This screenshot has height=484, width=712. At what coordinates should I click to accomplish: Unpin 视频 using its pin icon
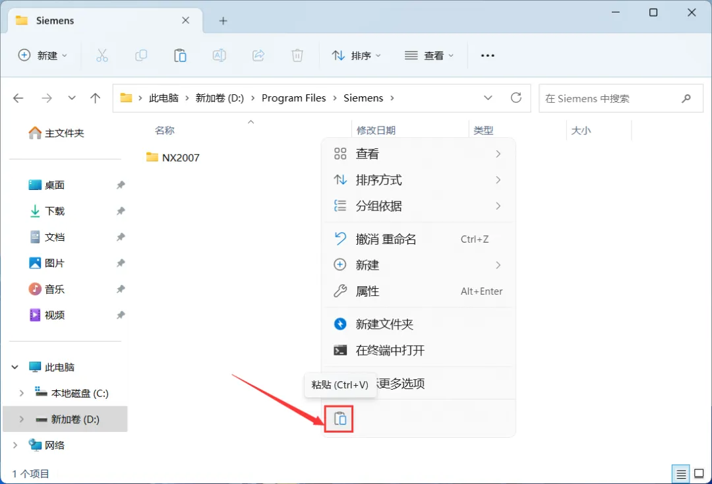(121, 315)
